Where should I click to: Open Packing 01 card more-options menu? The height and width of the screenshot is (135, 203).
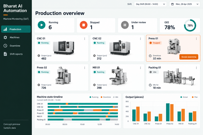[x=196, y=68]
